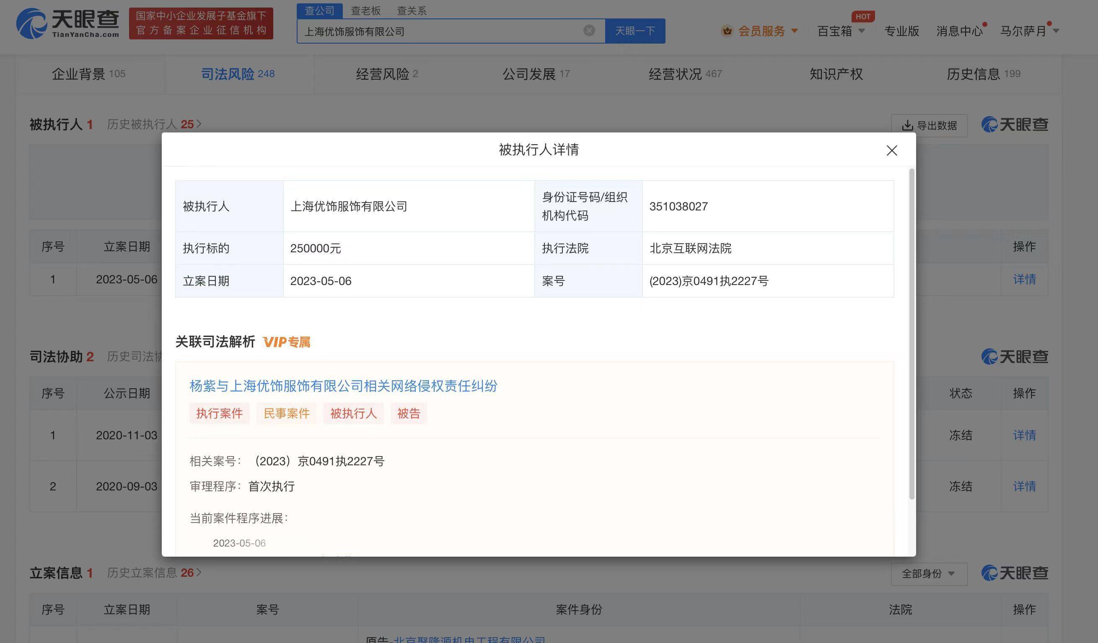The image size is (1098, 643).
Task: Click the VIP专属 badge
Action: click(286, 342)
